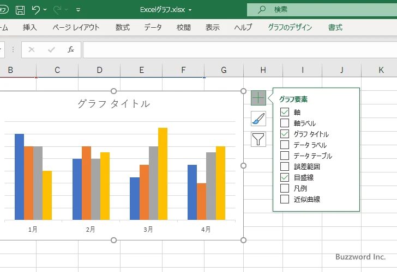Select column D header

point(99,70)
